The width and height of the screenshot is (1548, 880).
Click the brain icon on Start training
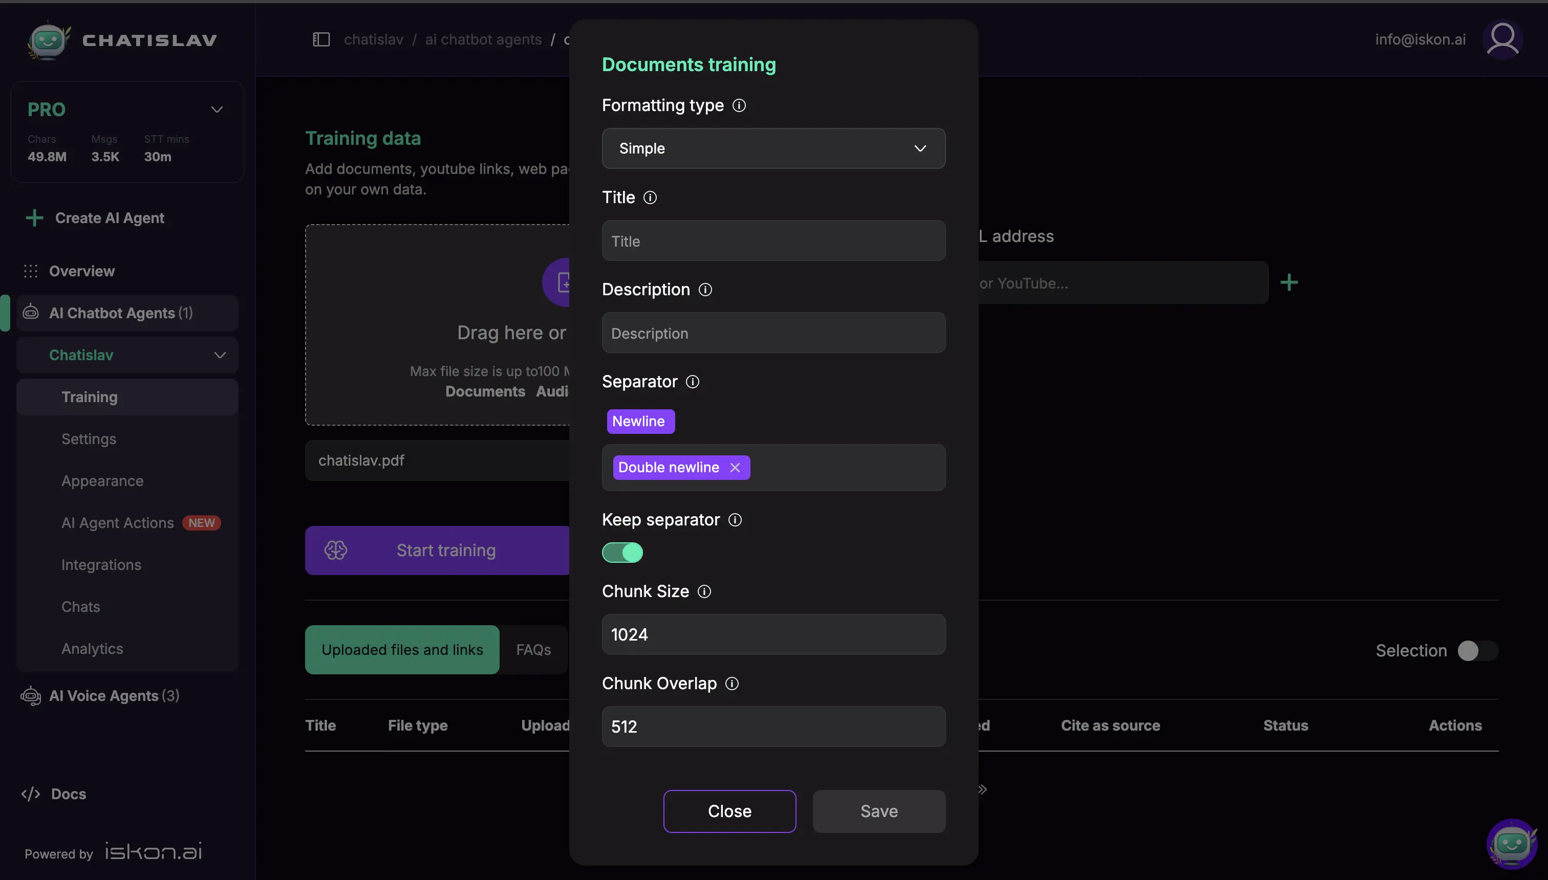click(336, 550)
